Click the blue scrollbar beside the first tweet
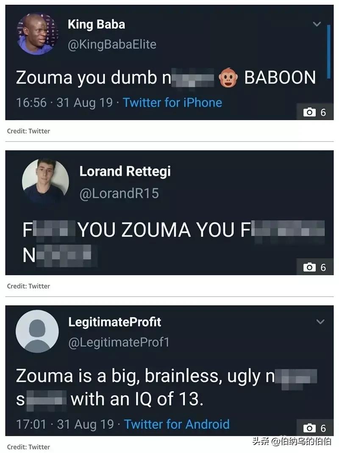 point(329,52)
